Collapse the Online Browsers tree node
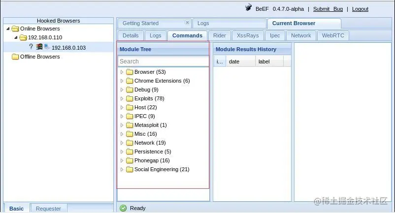Screen dimensions: 395x213 click(x=8, y=29)
